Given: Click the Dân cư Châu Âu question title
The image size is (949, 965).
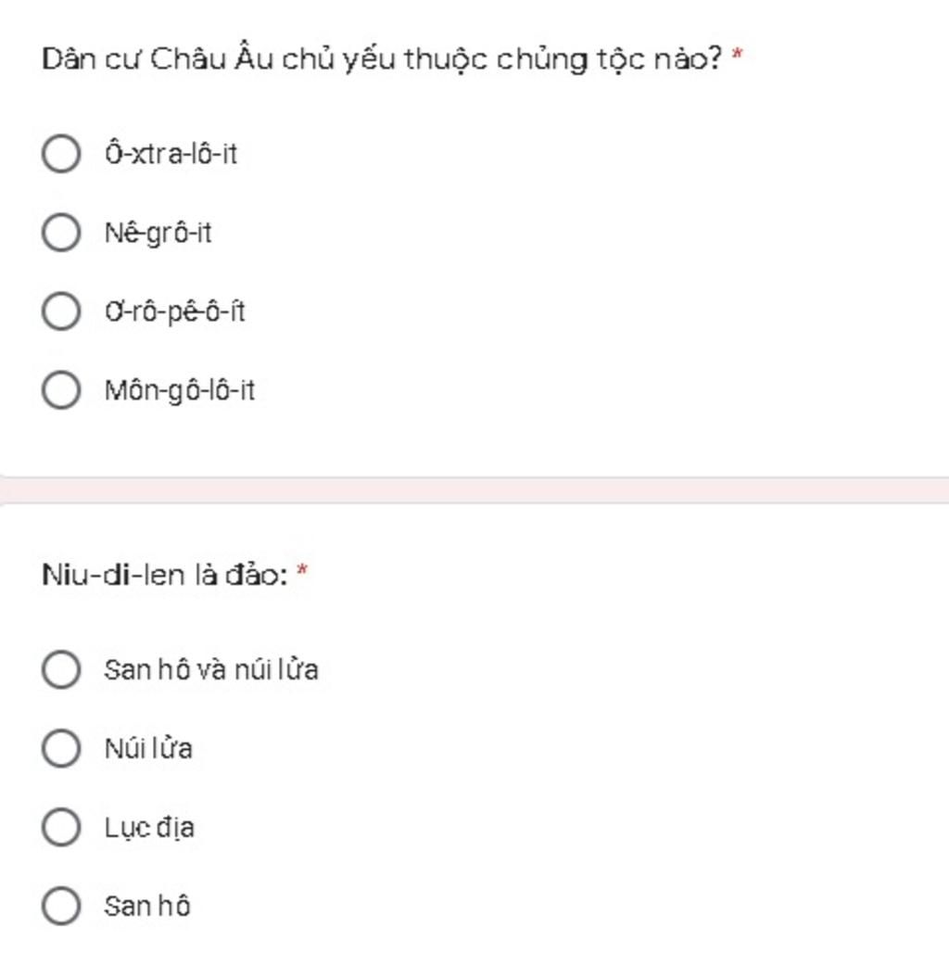Looking at the screenshot, I should tap(381, 59).
